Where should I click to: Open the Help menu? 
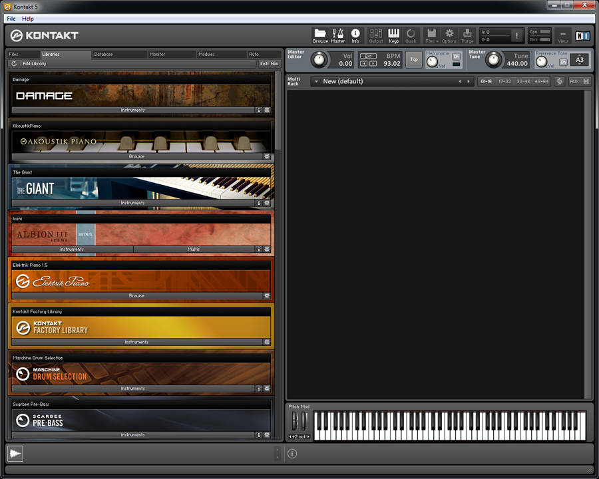(x=27, y=19)
